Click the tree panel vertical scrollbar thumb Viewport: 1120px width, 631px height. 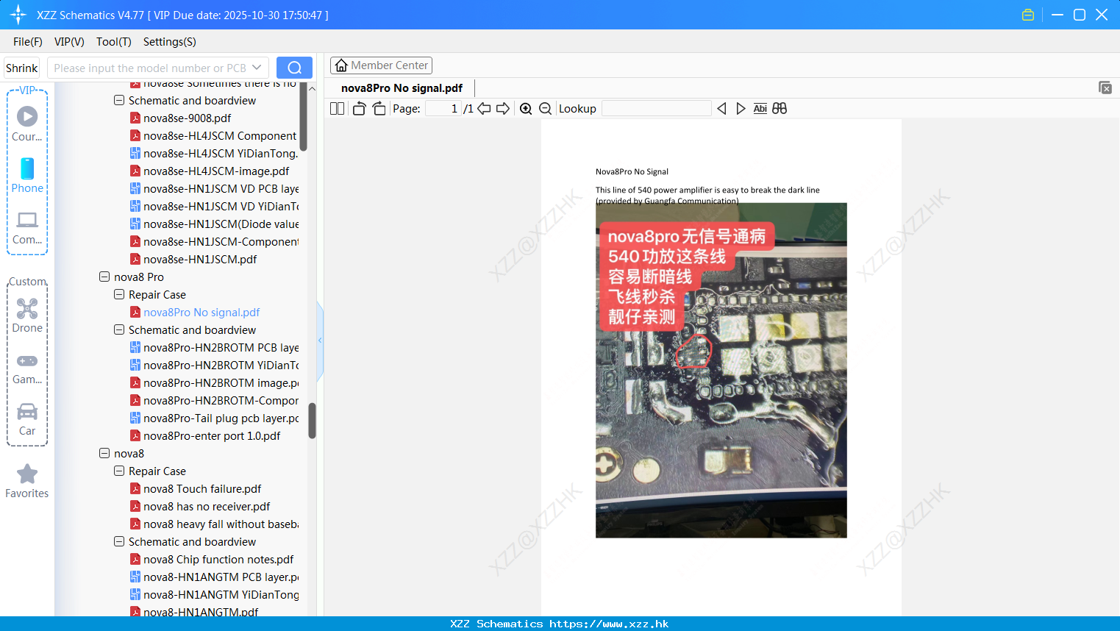tap(312, 421)
